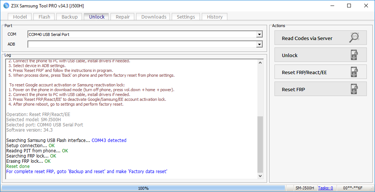Click 'Operation: Reset FRP/React/EE' log line
This screenshot has height=192, width=375.
(x=38, y=114)
